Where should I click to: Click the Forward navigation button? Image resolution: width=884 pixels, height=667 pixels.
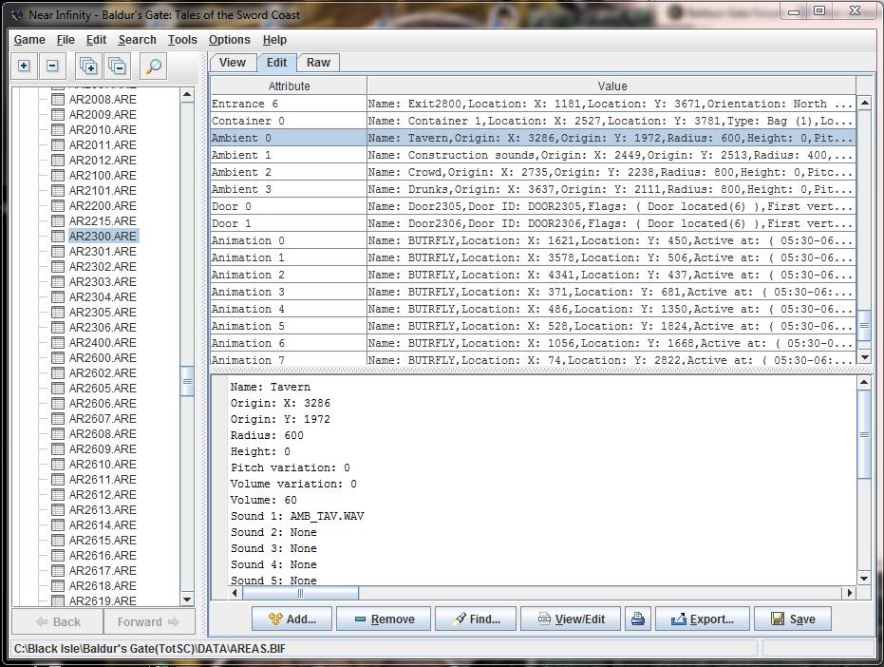[149, 621]
